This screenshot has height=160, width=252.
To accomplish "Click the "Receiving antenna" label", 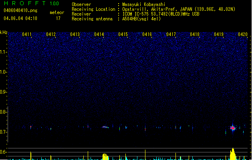I will coord(92,19).
